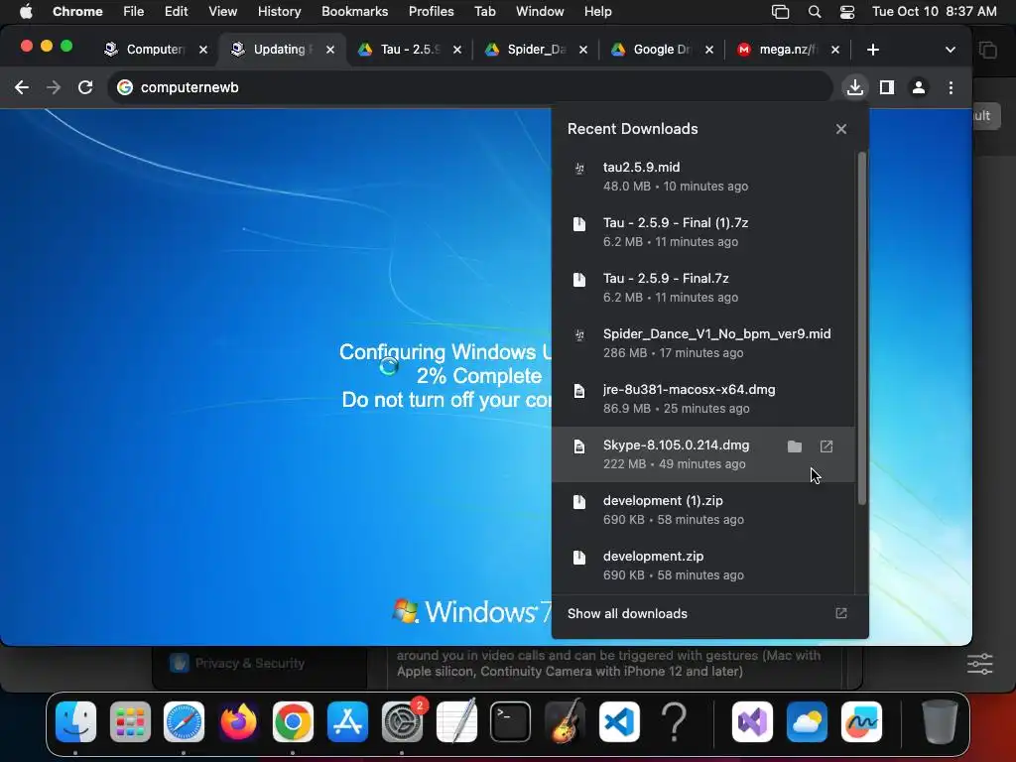Open the File menu
The image size is (1016, 762).
click(x=134, y=12)
